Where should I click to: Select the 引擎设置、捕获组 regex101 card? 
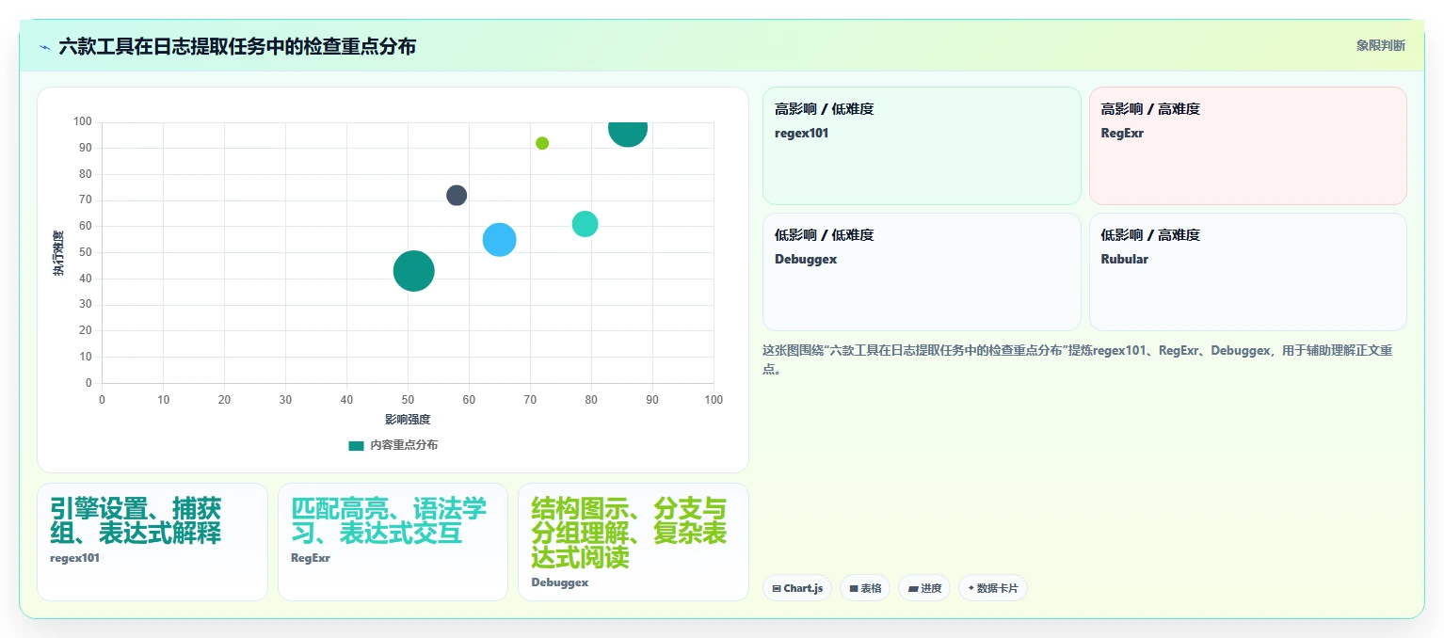click(x=152, y=542)
